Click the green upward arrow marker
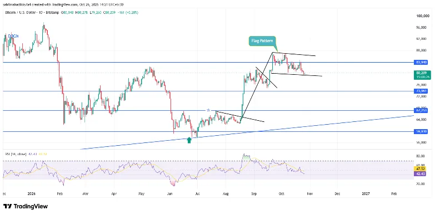The image size is (435, 215). (189, 140)
